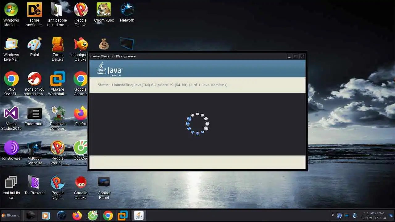Open the media player taskbar icon
Viewport: 395px width, 222px height.
click(46, 216)
